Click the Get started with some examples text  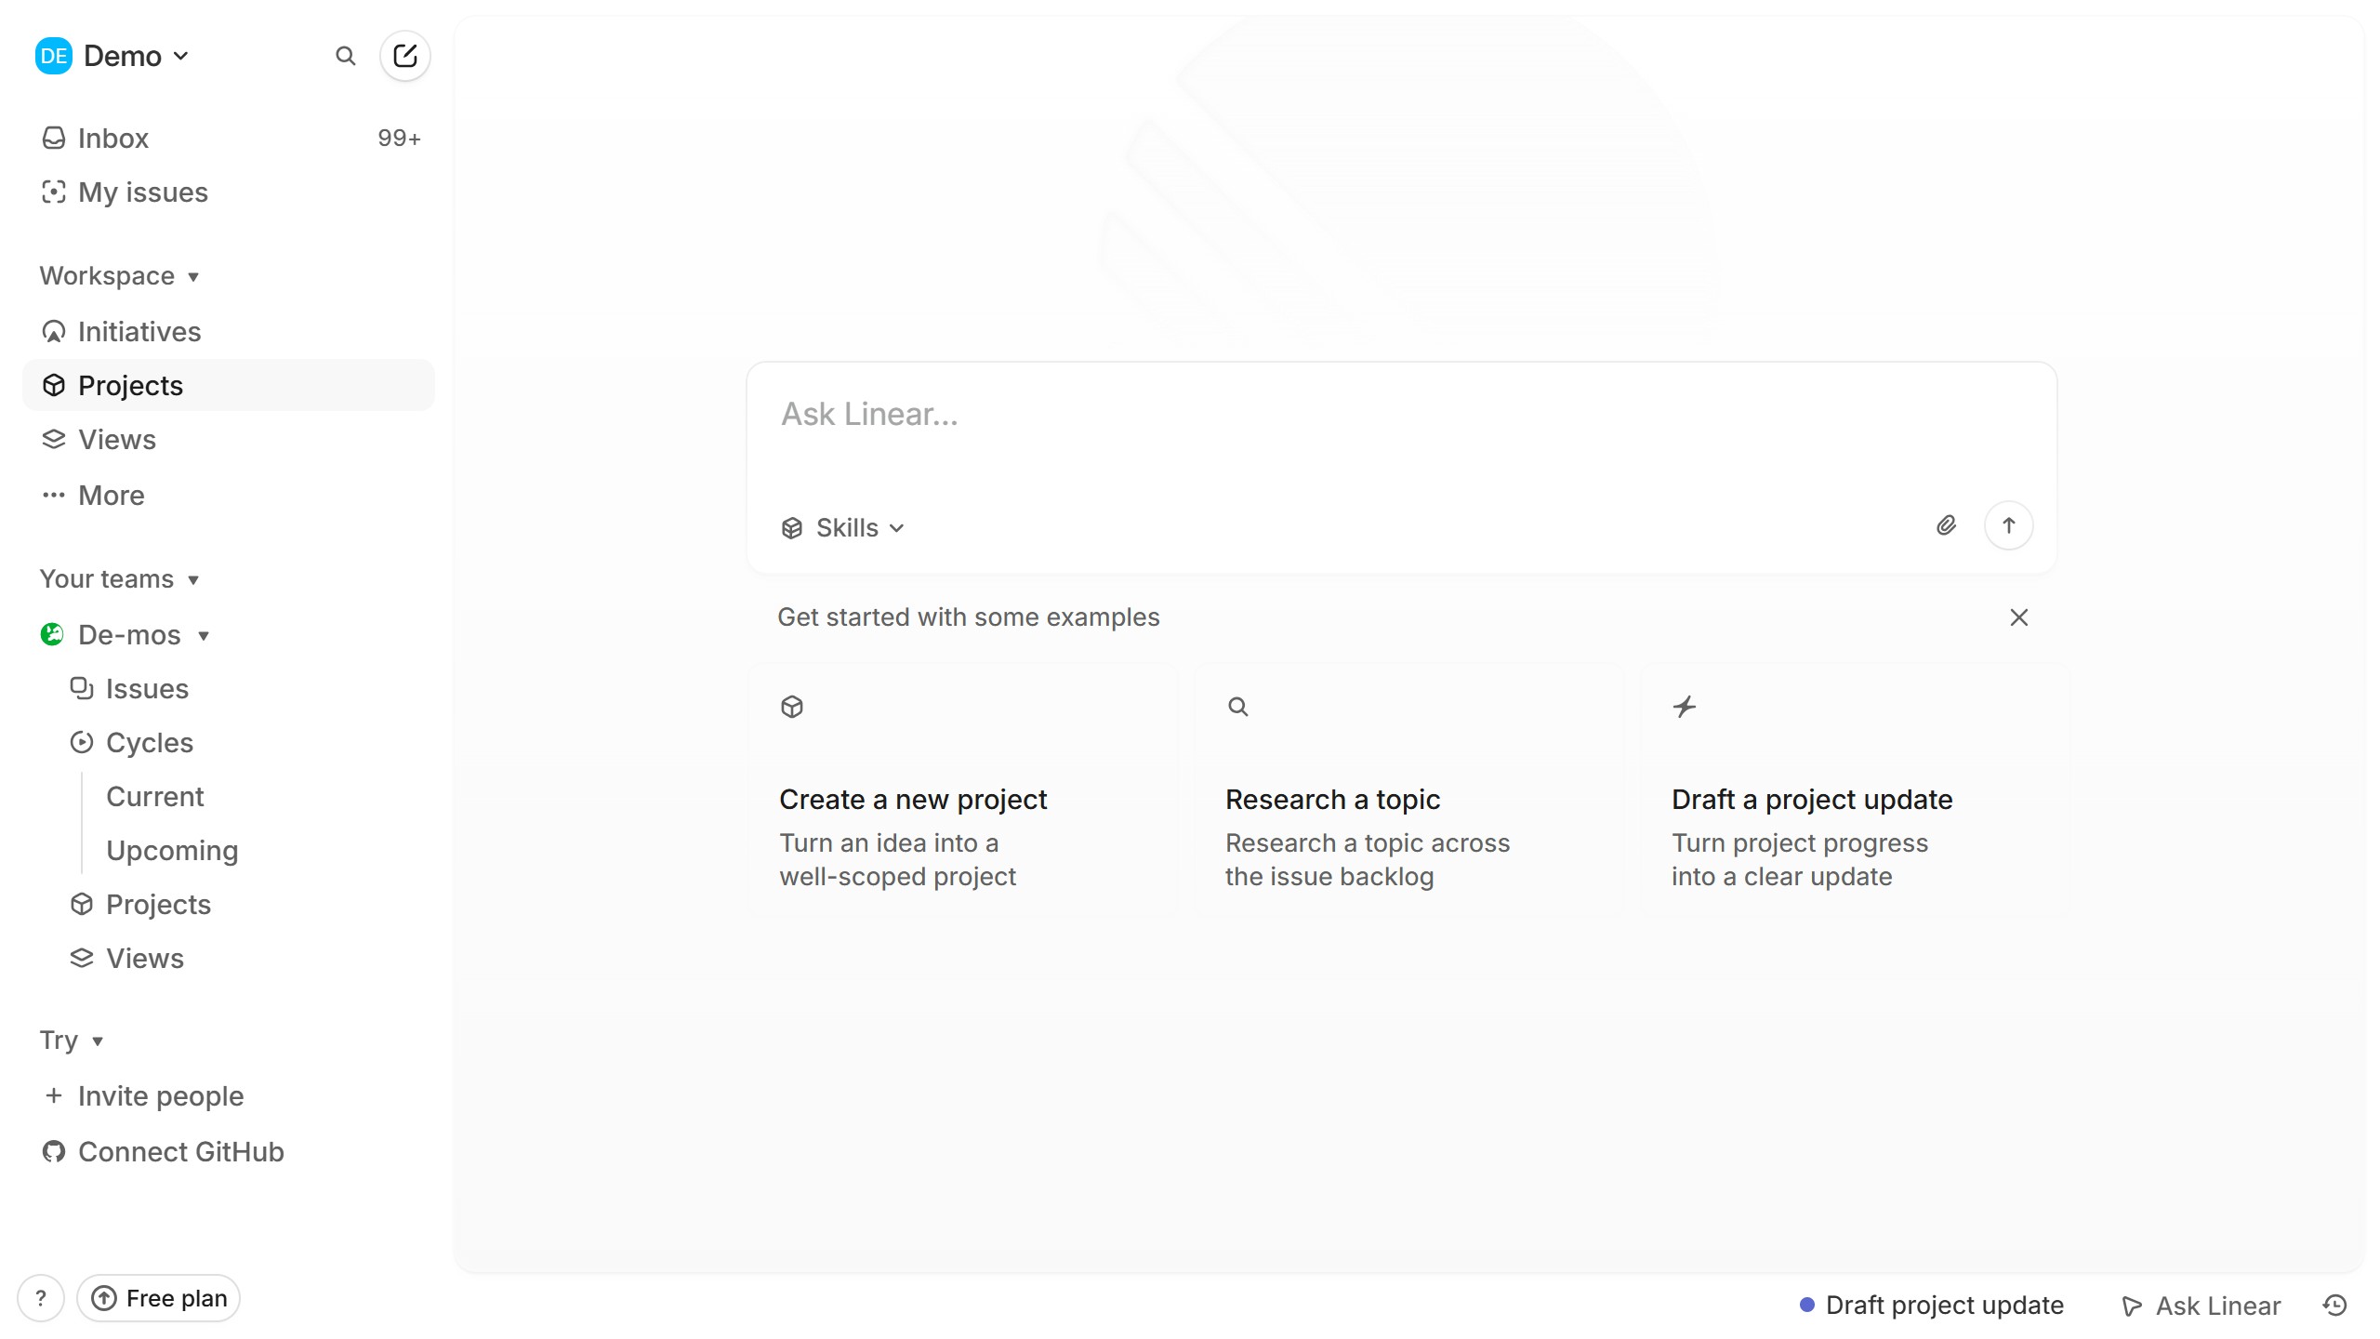pos(968,616)
